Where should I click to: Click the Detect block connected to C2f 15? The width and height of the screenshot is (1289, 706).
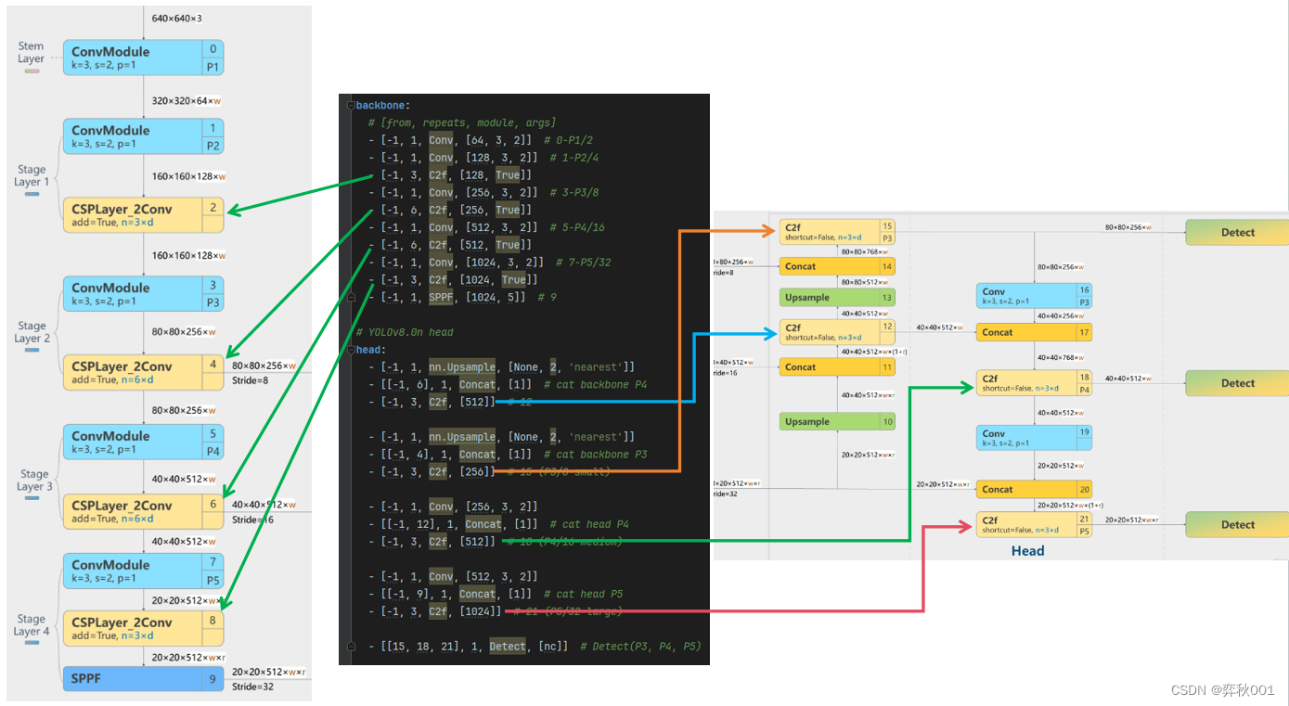coord(1237,233)
